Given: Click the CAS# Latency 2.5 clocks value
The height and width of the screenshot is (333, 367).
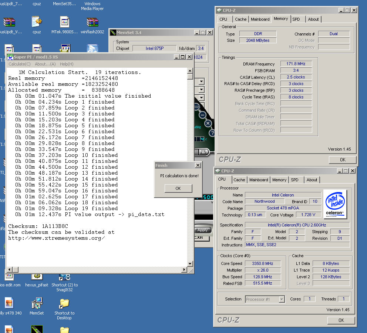Looking at the screenshot, I should [x=296, y=77].
